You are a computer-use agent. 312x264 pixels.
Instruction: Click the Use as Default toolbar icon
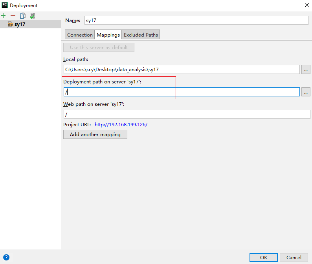(x=32, y=16)
